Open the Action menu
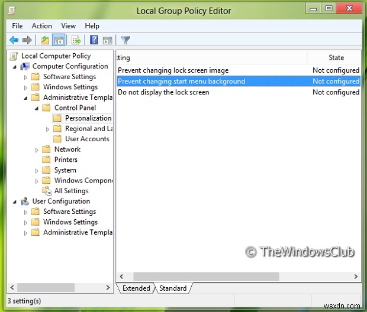The height and width of the screenshot is (312, 367). pos(41,26)
